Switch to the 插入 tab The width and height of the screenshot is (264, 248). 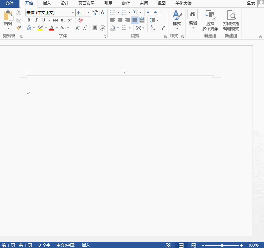[47, 3]
